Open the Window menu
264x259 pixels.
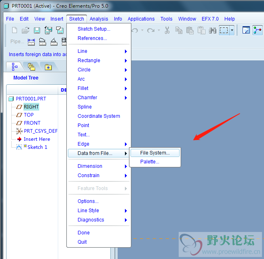click(187, 19)
